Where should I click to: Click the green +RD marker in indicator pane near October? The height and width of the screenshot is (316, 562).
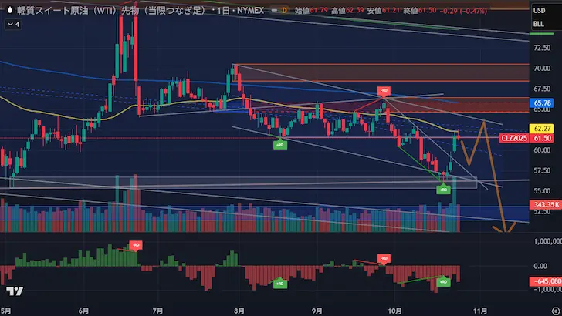coord(444,283)
